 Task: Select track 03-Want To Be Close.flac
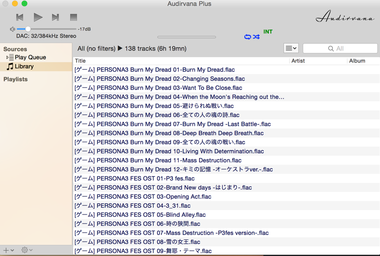tap(226, 88)
